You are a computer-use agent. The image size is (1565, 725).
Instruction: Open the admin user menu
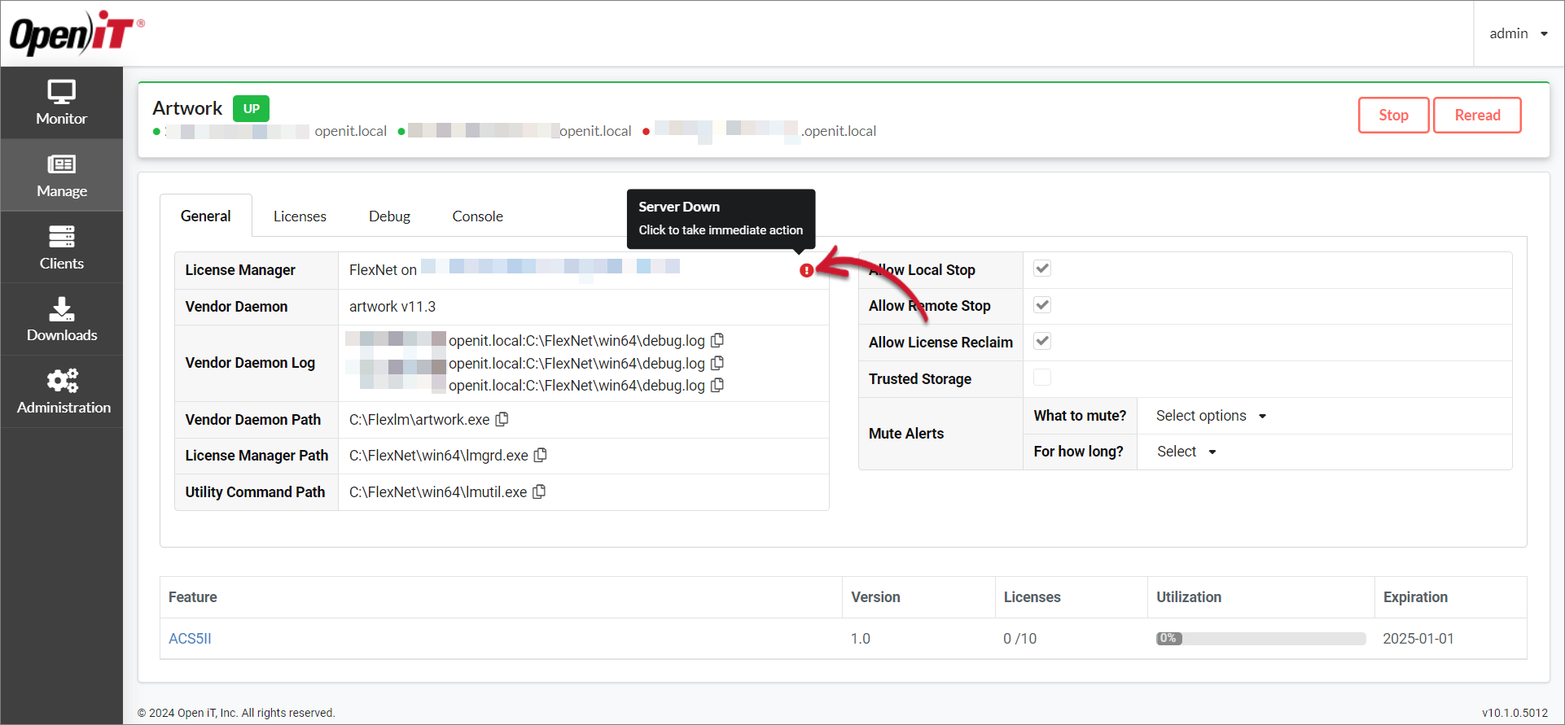1518,33
